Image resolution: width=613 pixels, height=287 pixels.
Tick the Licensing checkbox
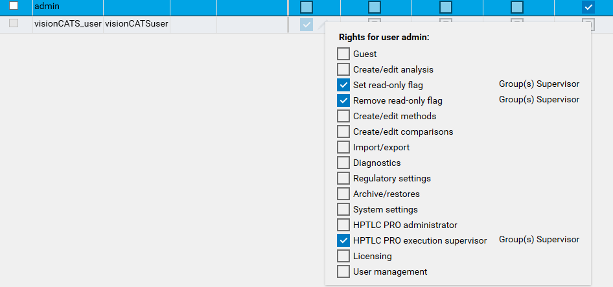pos(343,256)
